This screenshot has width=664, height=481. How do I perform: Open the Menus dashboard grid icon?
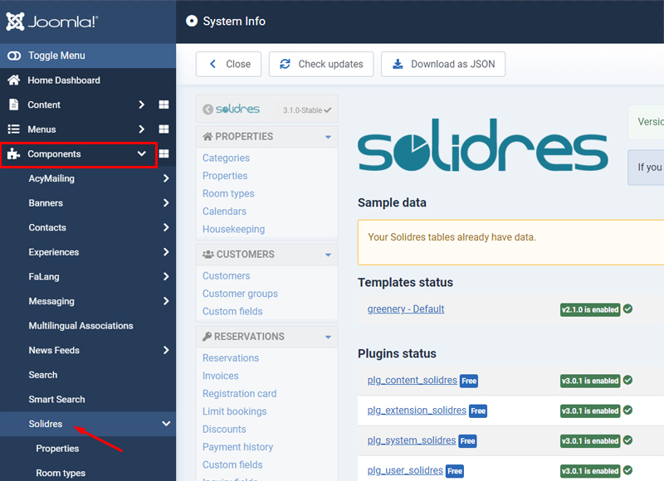pyautogui.click(x=164, y=129)
